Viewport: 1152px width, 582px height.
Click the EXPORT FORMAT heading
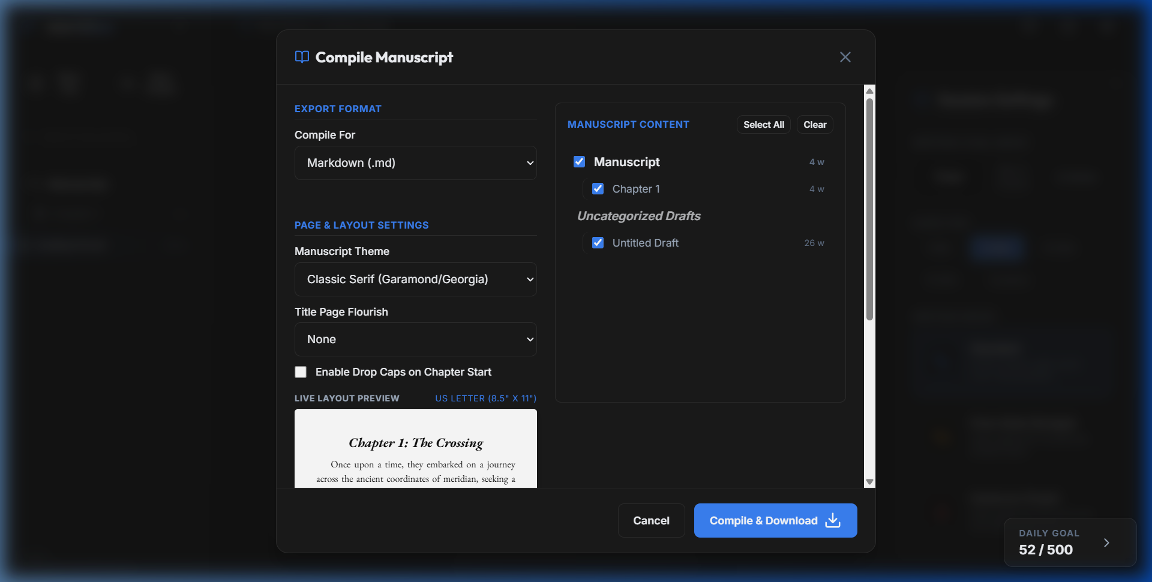pos(338,109)
